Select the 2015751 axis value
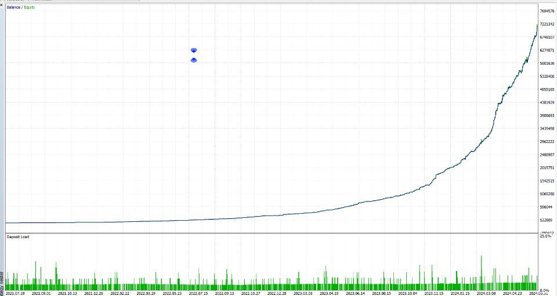Image resolution: width=557 pixels, height=296 pixels. tap(547, 168)
